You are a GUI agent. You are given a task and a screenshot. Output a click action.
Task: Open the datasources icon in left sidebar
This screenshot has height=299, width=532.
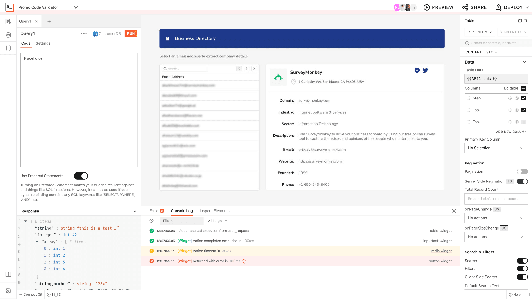8,35
